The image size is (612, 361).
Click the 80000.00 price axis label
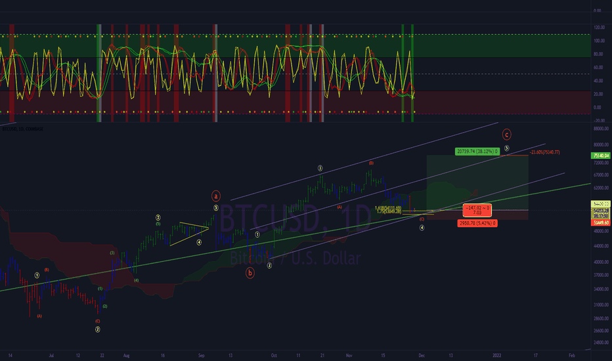pyautogui.click(x=601, y=145)
